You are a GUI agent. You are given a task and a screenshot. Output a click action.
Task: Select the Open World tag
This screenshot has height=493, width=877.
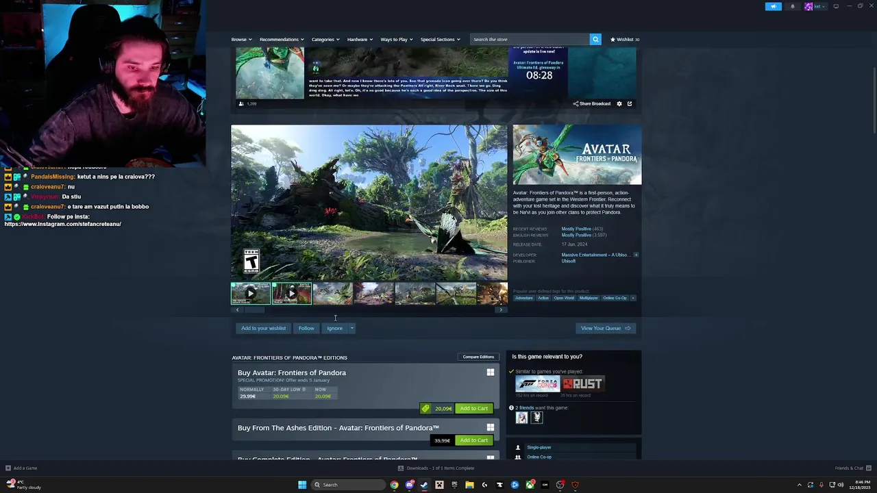[x=564, y=298]
